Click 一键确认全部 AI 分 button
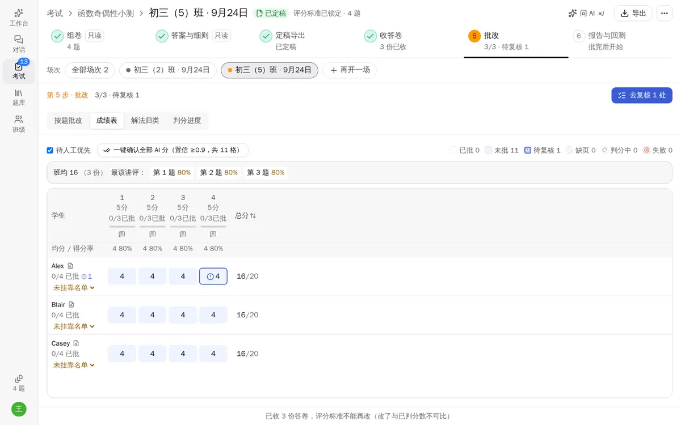The image size is (681, 425). (173, 150)
